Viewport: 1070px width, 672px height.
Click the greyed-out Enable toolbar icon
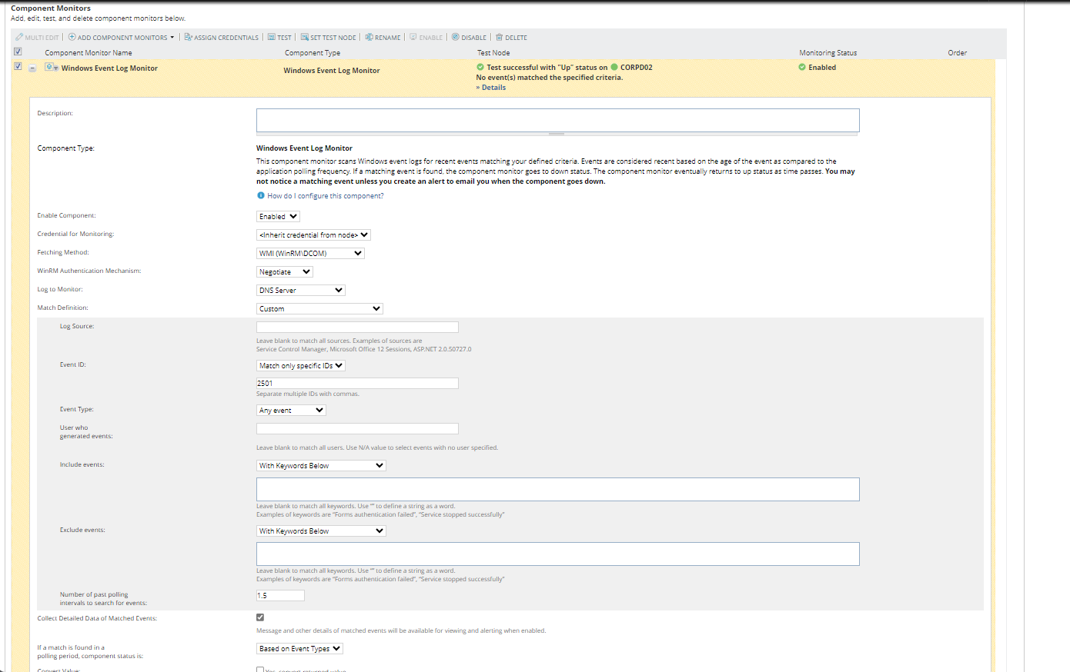pyautogui.click(x=413, y=37)
